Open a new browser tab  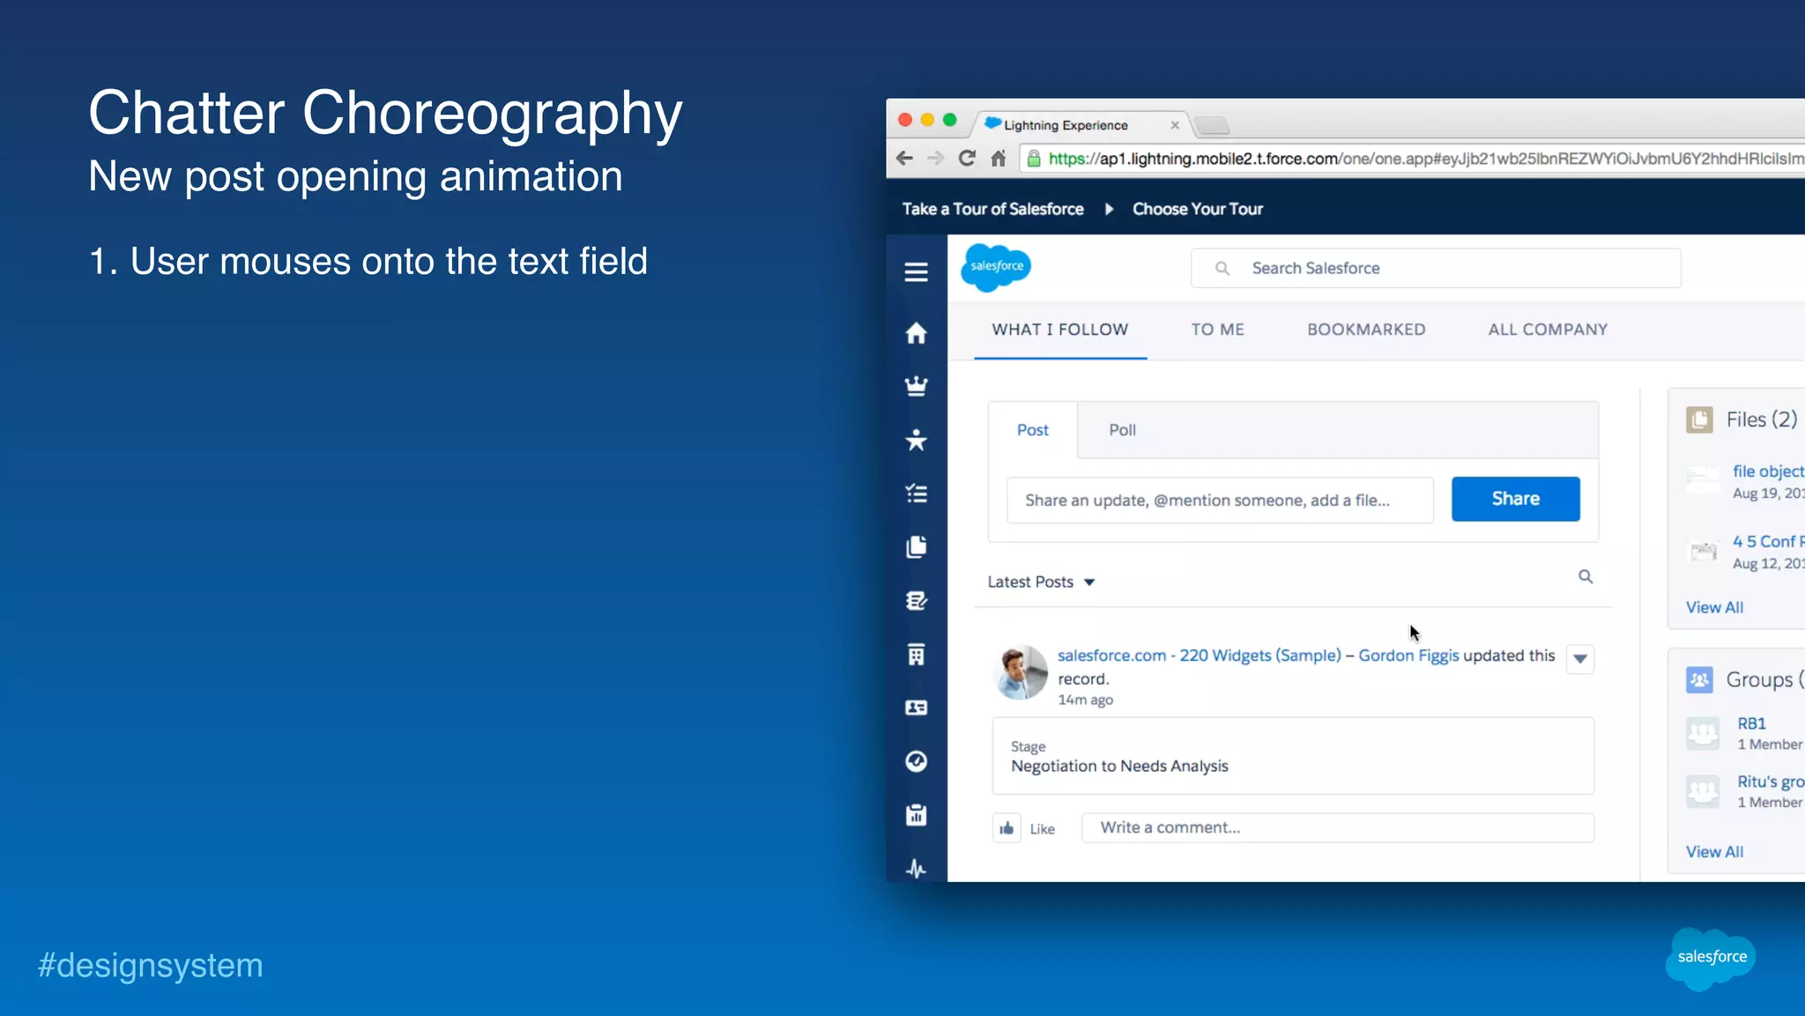pos(1212,126)
